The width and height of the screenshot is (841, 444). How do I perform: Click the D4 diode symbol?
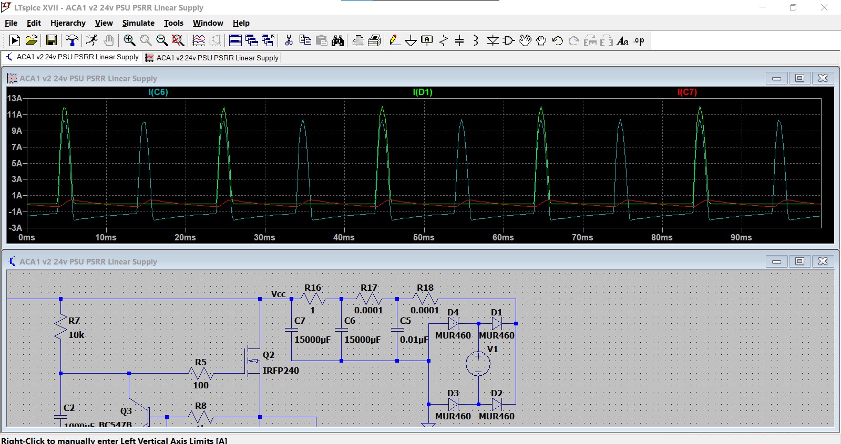tap(453, 324)
